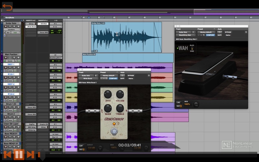Click the INSERTS A-E column header

point(31,20)
